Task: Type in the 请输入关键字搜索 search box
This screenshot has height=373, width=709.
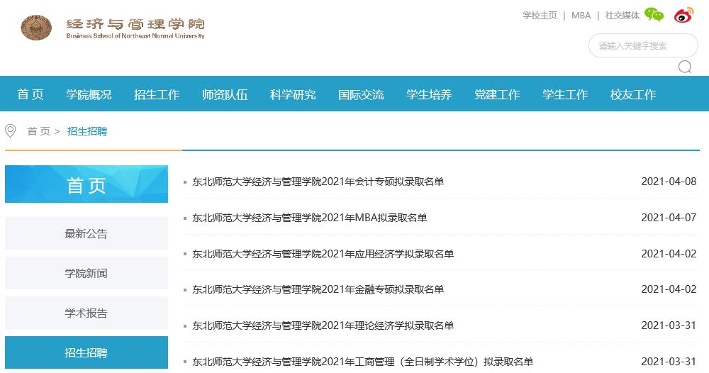Action: [x=642, y=46]
